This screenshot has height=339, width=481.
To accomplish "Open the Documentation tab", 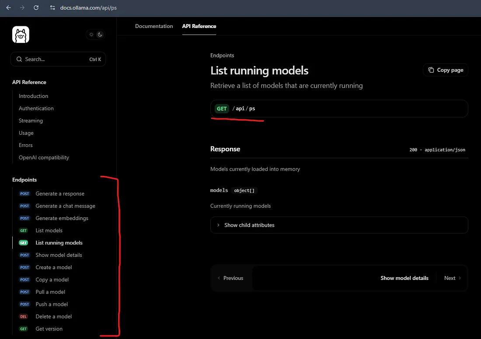I will point(154,26).
